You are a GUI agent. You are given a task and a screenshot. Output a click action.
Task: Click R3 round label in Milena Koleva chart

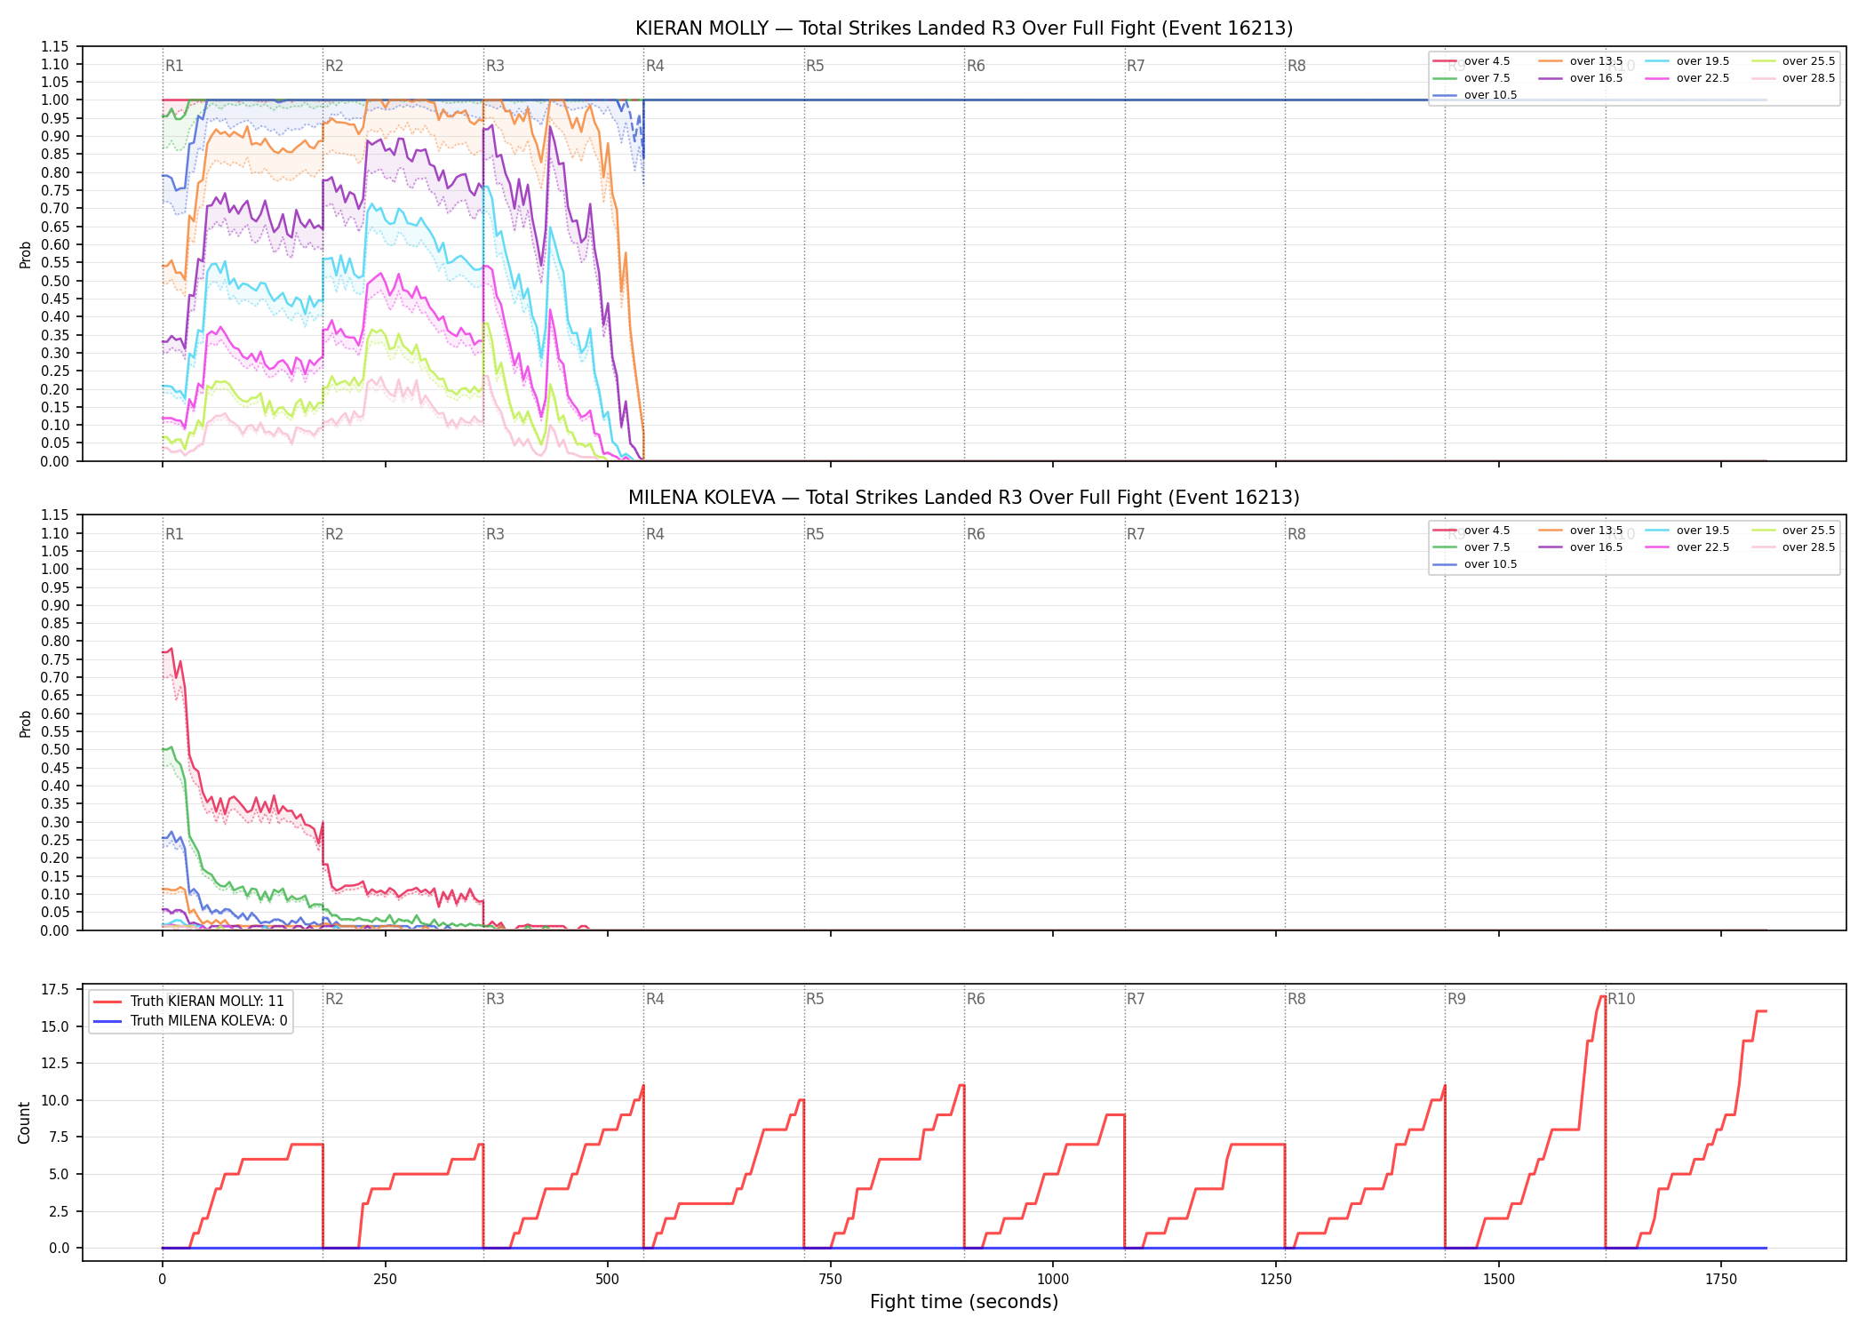tap(495, 534)
